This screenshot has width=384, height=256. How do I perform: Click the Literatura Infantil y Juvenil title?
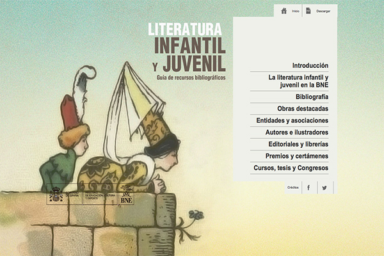(x=187, y=47)
